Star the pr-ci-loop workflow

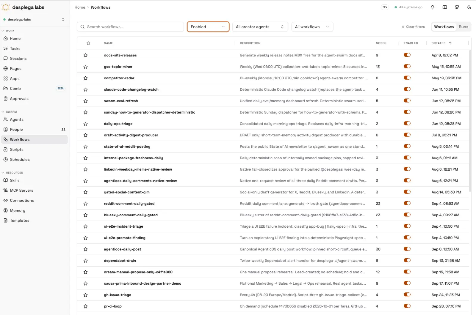click(85, 306)
